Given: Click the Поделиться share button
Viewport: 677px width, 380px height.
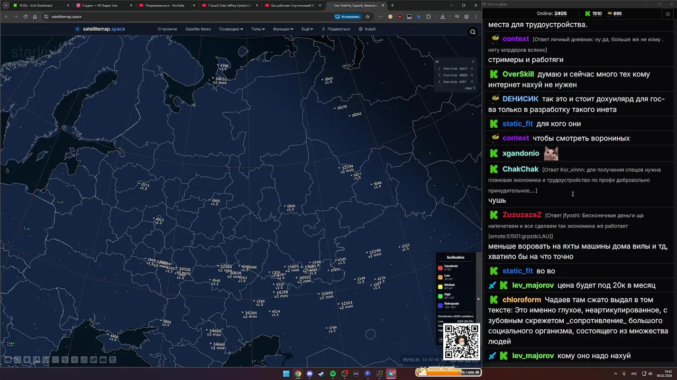Looking at the screenshot, I should (336, 29).
